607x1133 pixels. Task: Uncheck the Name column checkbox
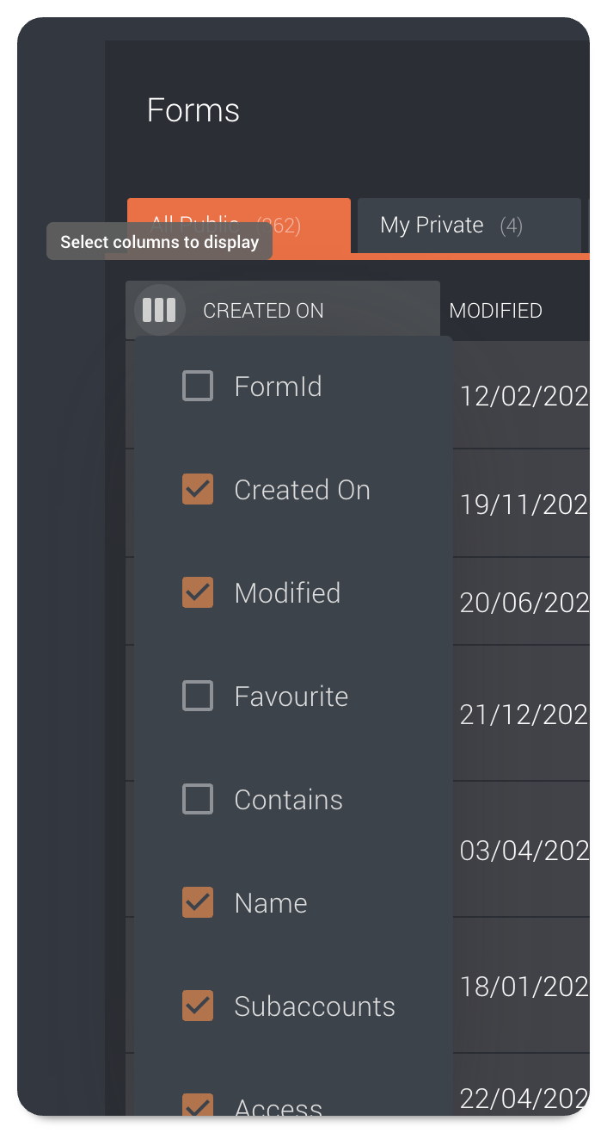point(198,903)
